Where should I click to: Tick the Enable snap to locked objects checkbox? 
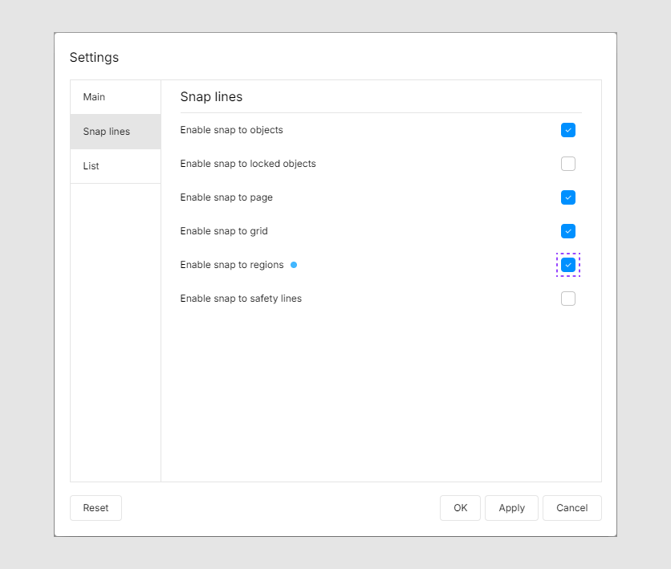[568, 164]
